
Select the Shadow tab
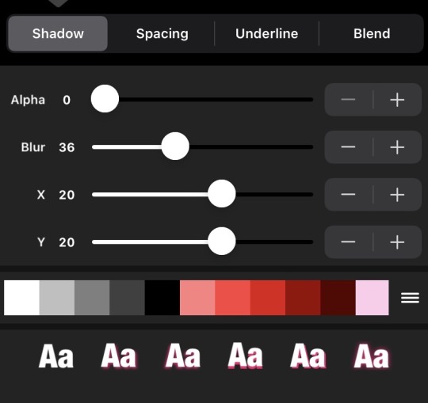(x=58, y=33)
